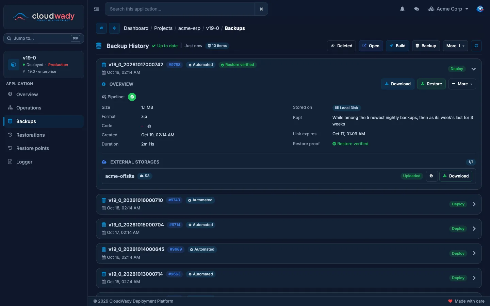Collapse the v19_0_20261017000742 backup
490x306 pixels.
(474, 69)
